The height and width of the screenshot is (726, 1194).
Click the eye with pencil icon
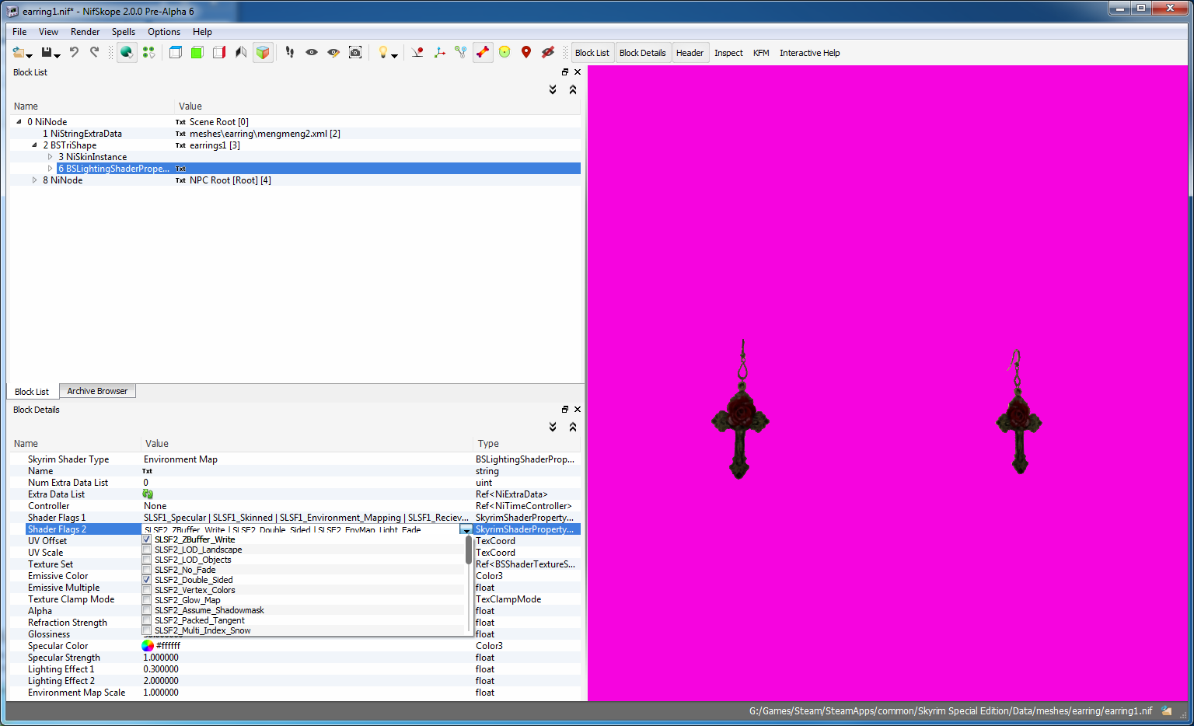point(333,52)
